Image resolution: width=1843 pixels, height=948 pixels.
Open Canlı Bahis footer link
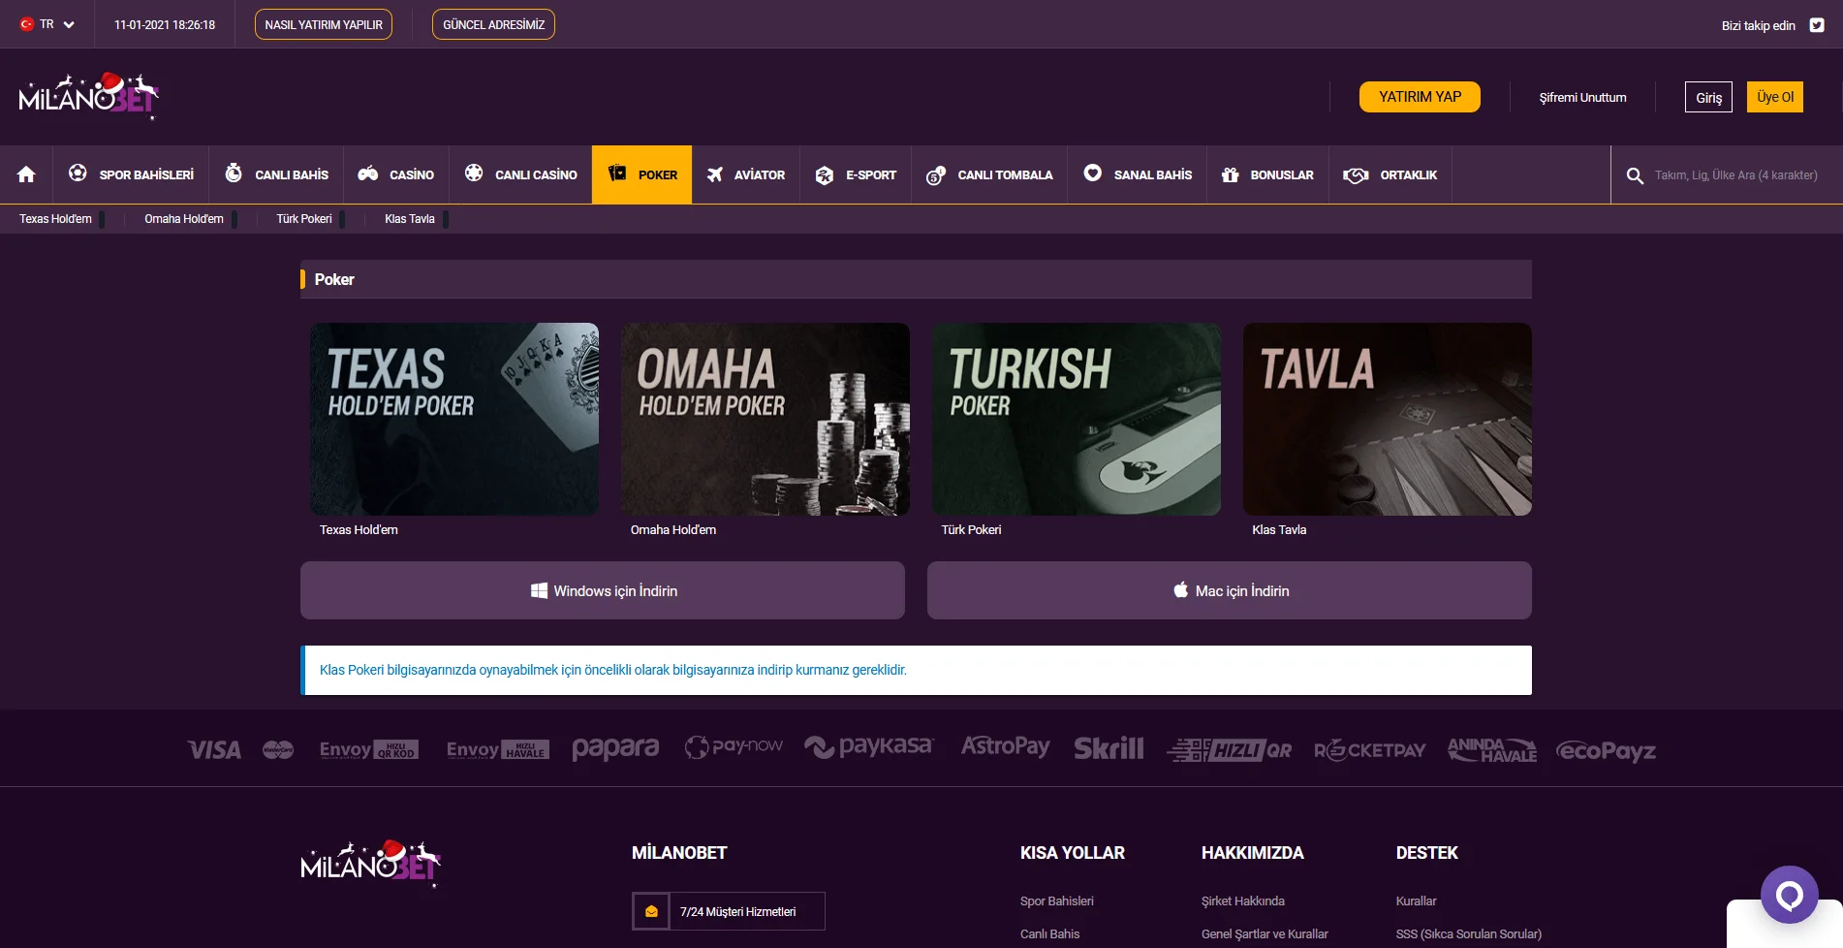pyautogui.click(x=1050, y=934)
